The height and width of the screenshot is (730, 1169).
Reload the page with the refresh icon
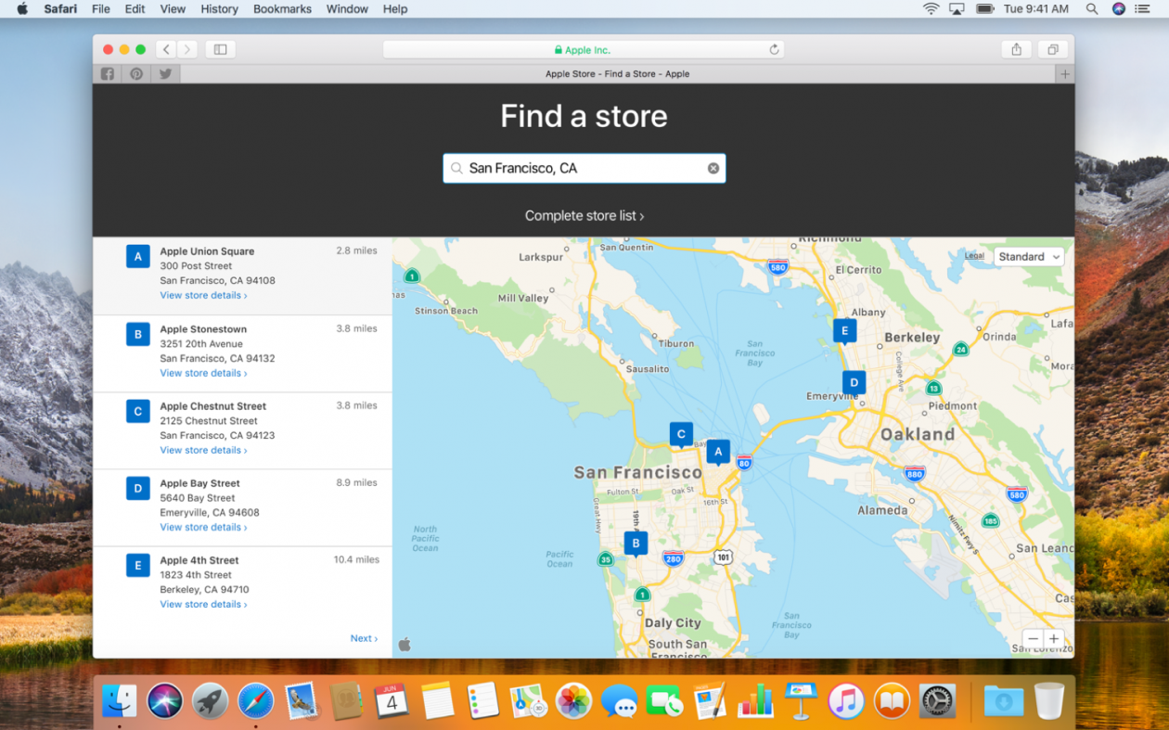[774, 49]
